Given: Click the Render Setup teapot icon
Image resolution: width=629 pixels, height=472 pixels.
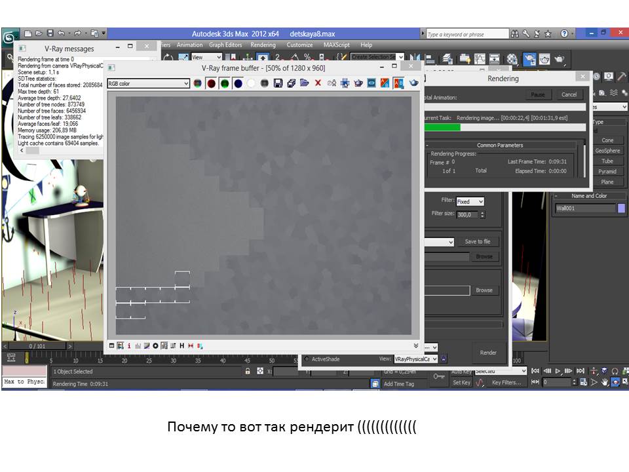Looking at the screenshot, I should point(529,60).
